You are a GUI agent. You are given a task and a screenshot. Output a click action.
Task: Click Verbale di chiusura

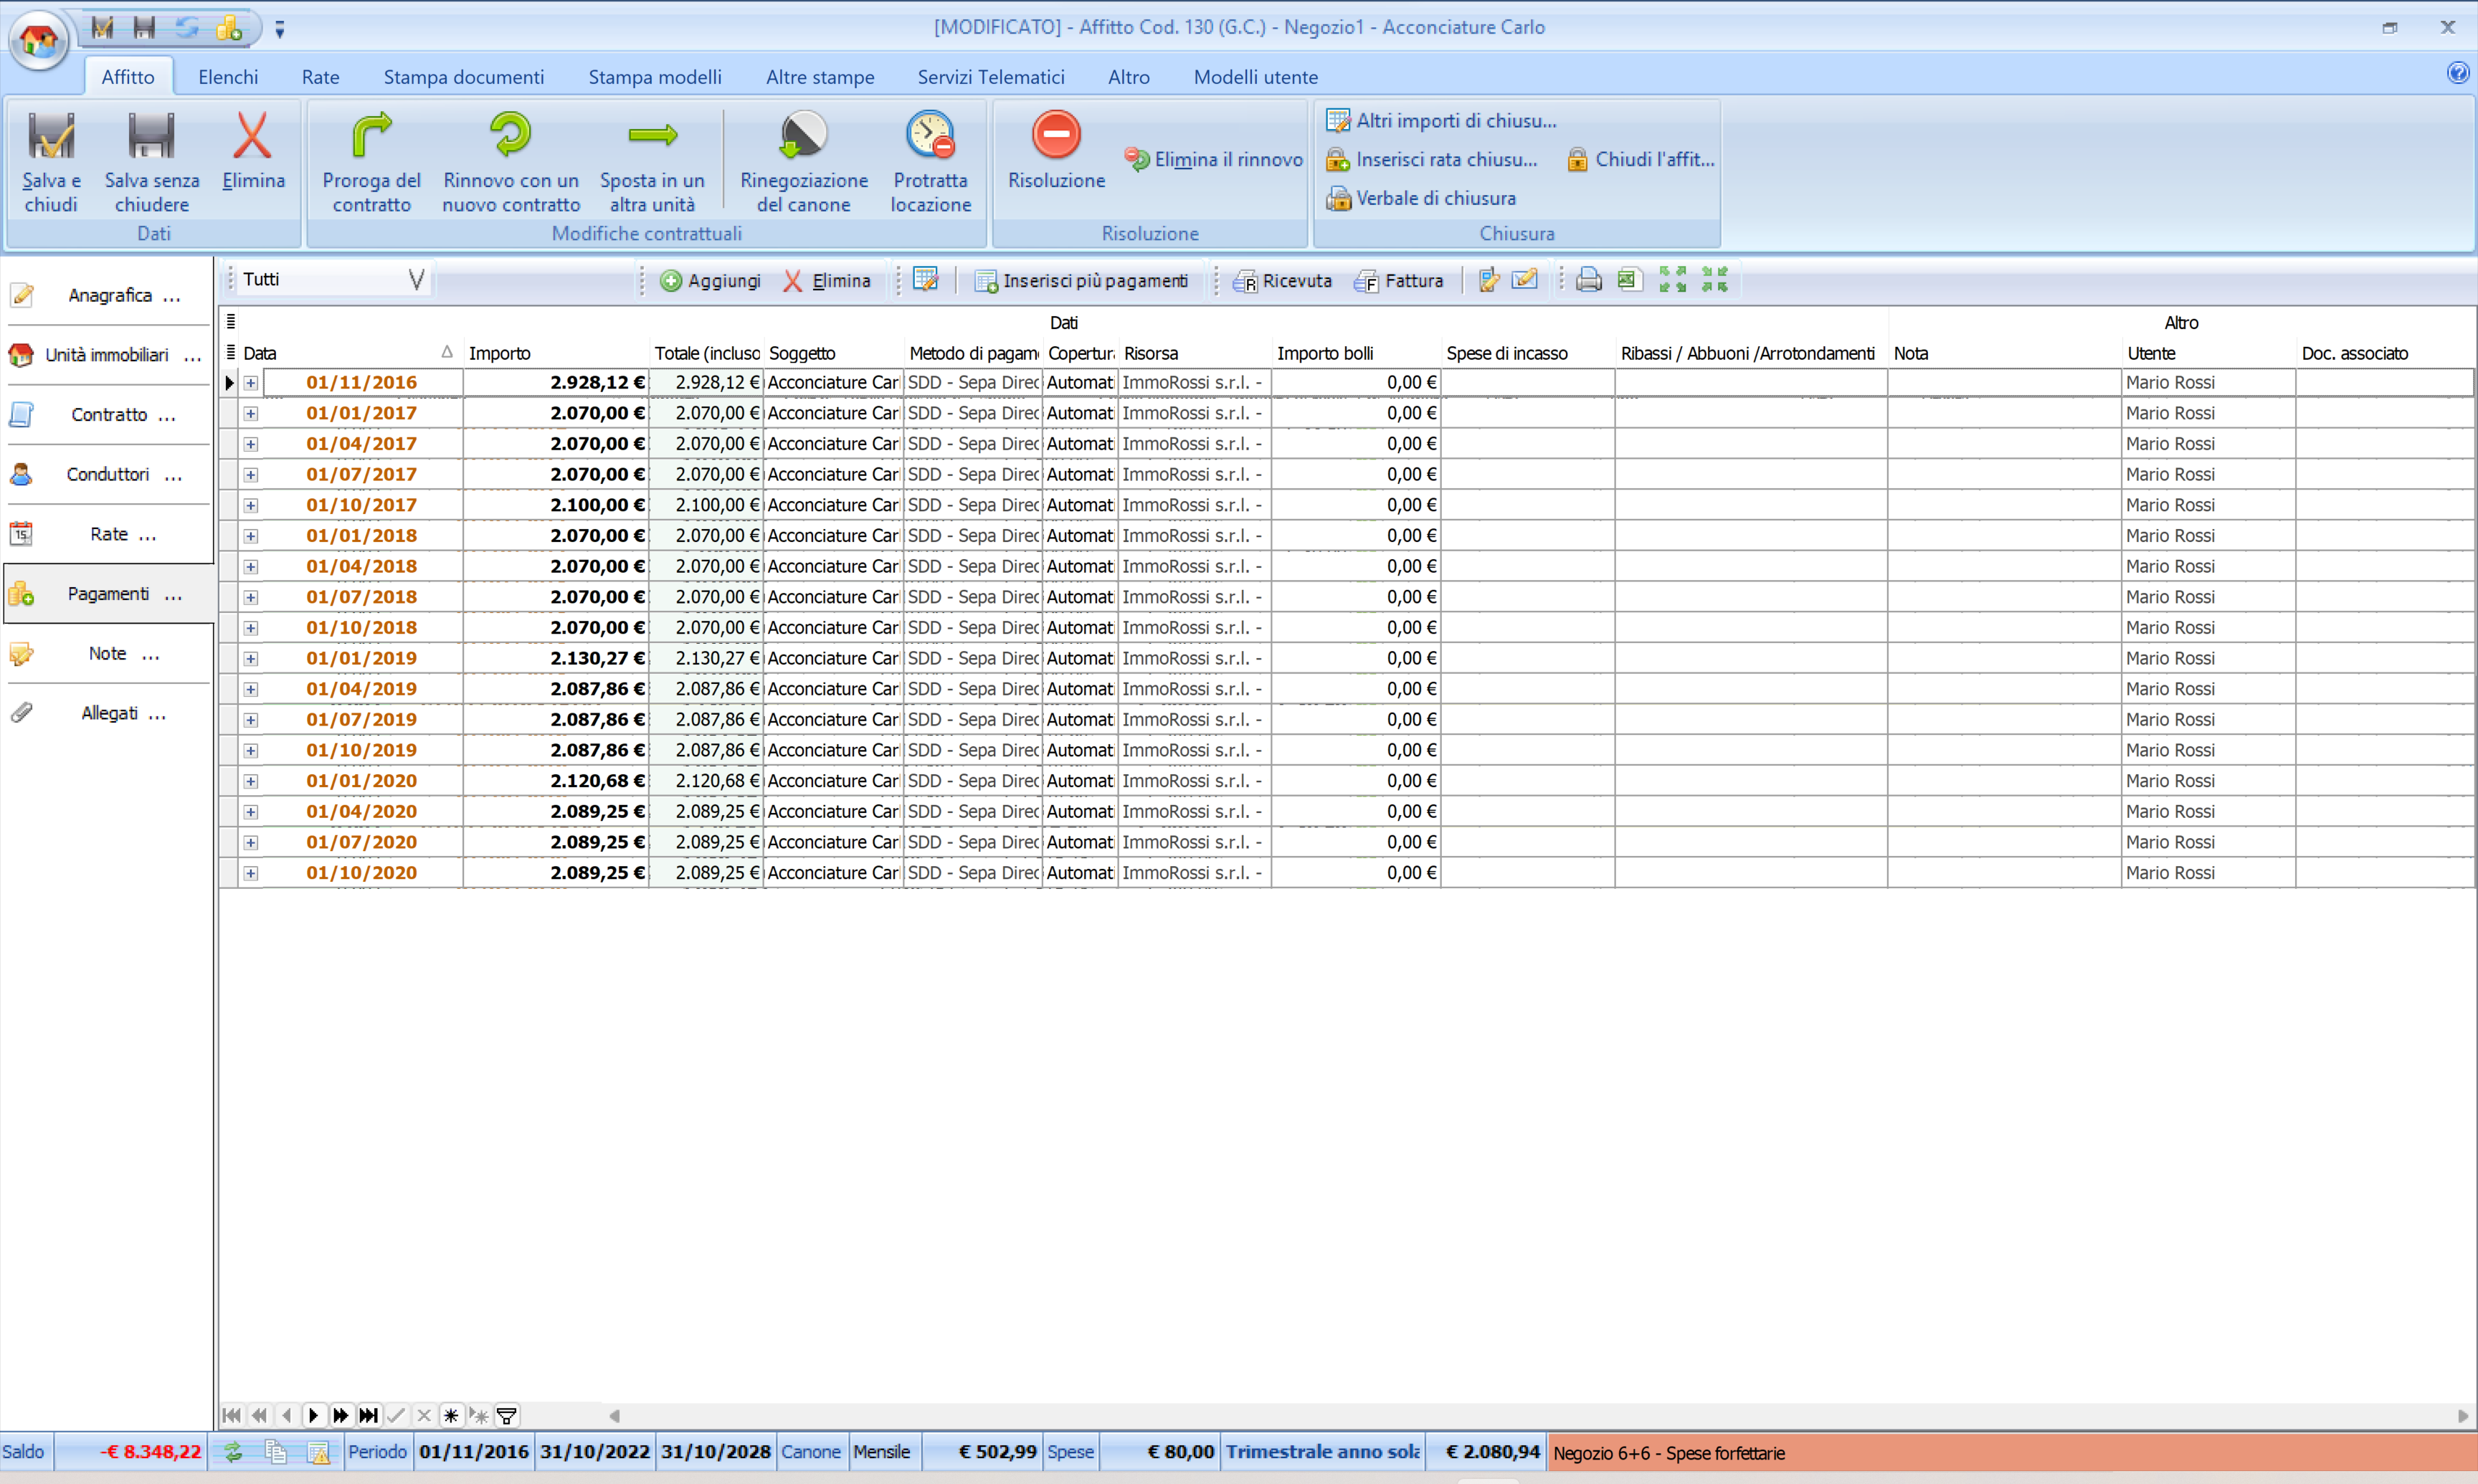point(1420,198)
